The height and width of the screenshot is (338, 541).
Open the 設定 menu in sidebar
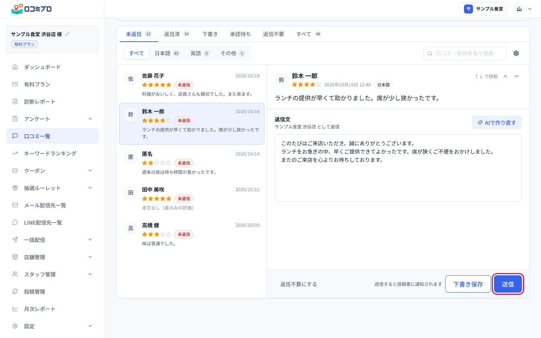(53, 326)
